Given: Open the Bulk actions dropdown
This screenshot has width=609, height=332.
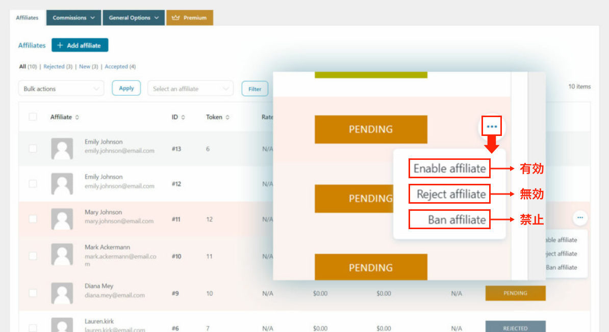Looking at the screenshot, I should 61,89.
